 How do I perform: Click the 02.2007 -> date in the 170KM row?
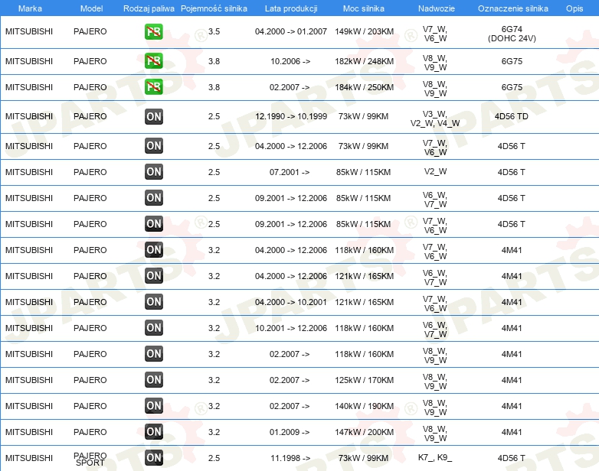pos(290,380)
